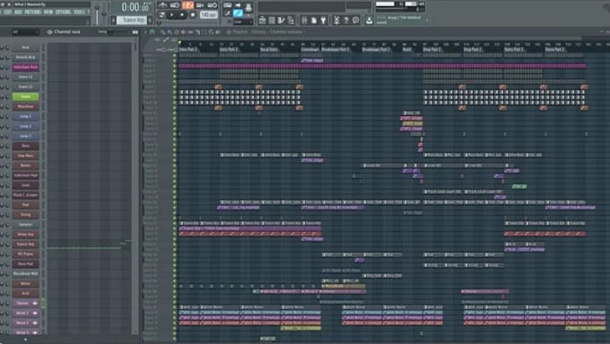Jump to the Vocal Intro marker
Screen dimensions: 610x344
point(269,49)
